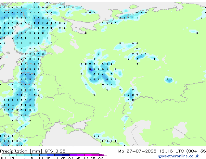Select legend swatch between 20 and 25

point(58,155)
